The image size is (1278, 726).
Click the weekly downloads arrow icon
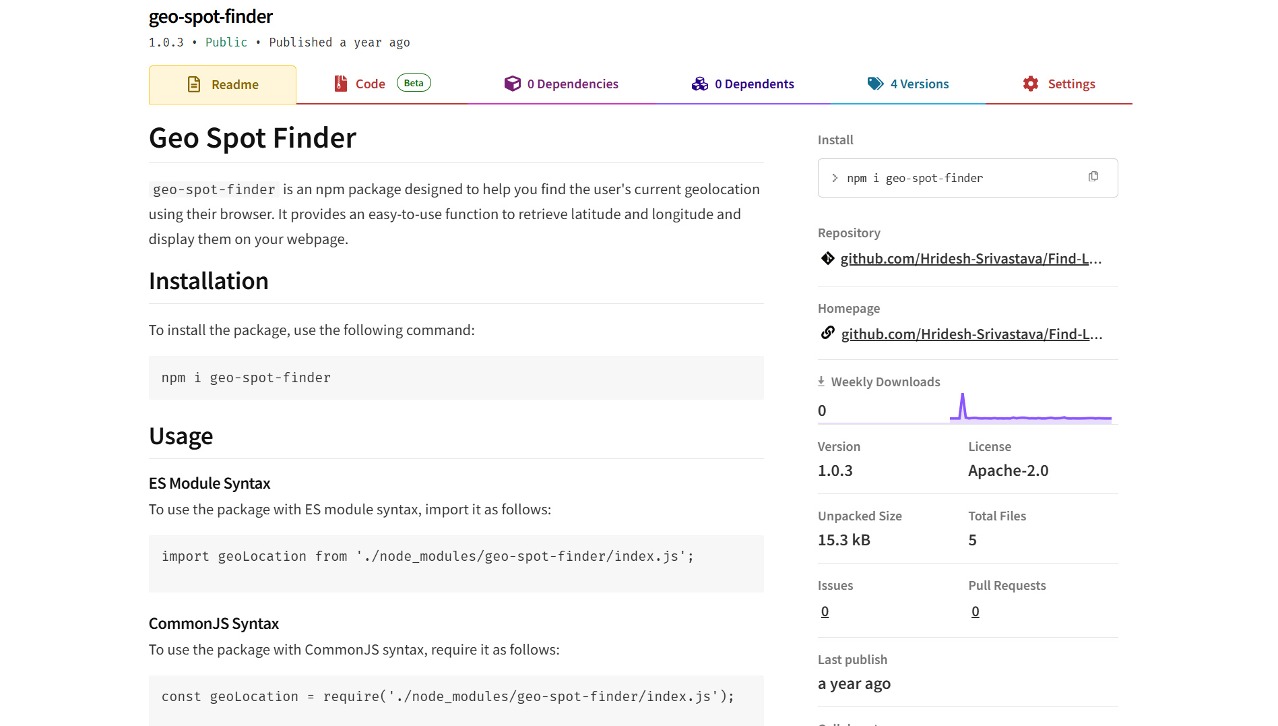pyautogui.click(x=821, y=382)
